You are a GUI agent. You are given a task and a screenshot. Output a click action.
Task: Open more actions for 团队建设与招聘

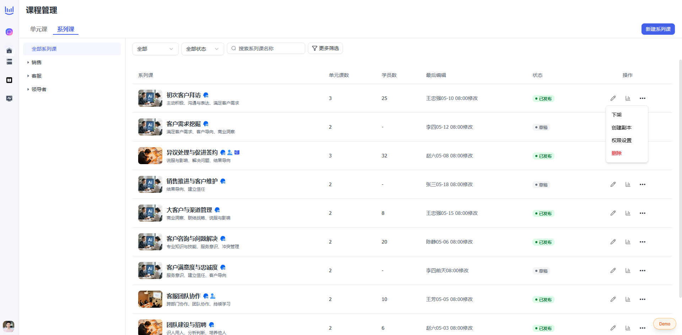pyautogui.click(x=643, y=328)
